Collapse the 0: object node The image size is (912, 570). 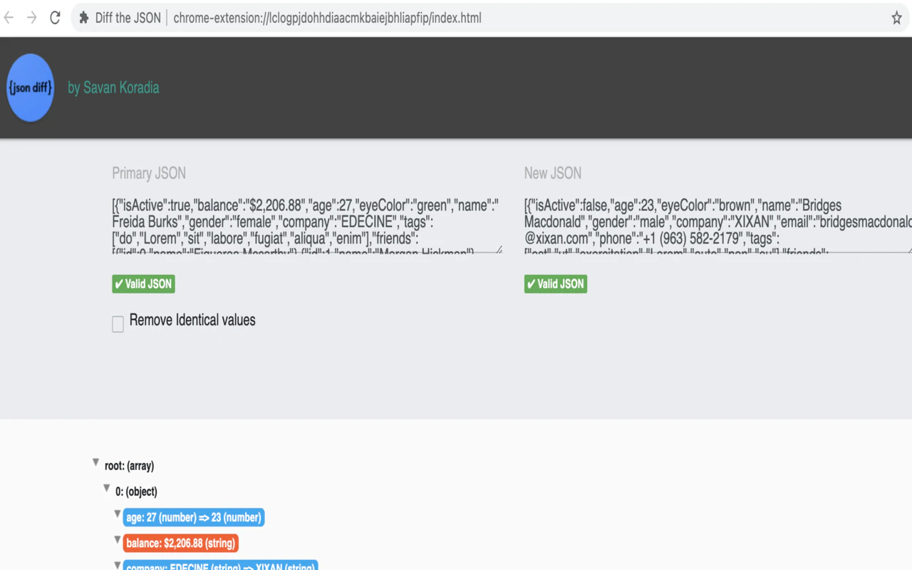[x=106, y=487]
